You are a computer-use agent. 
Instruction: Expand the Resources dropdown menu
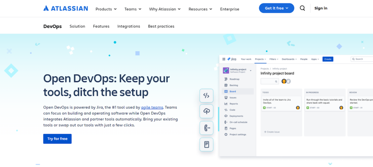(x=200, y=9)
